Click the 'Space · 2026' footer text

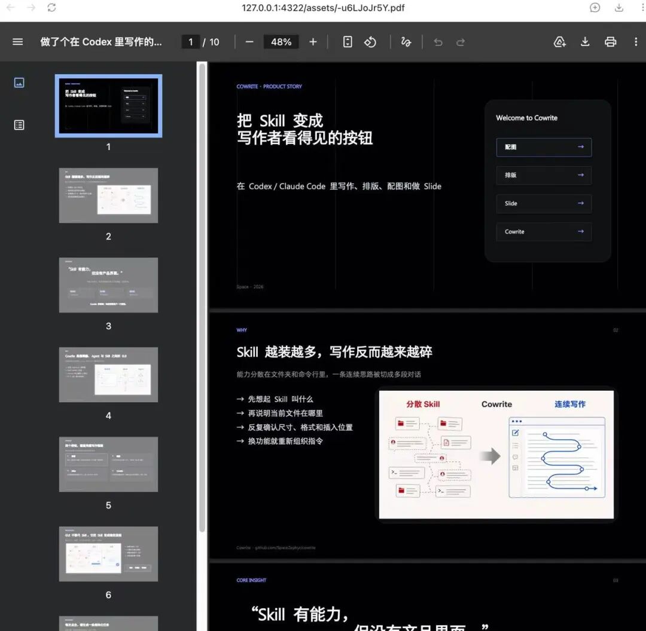(249, 287)
